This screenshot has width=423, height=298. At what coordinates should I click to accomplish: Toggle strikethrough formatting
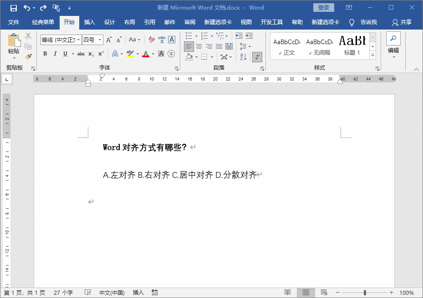(81, 54)
